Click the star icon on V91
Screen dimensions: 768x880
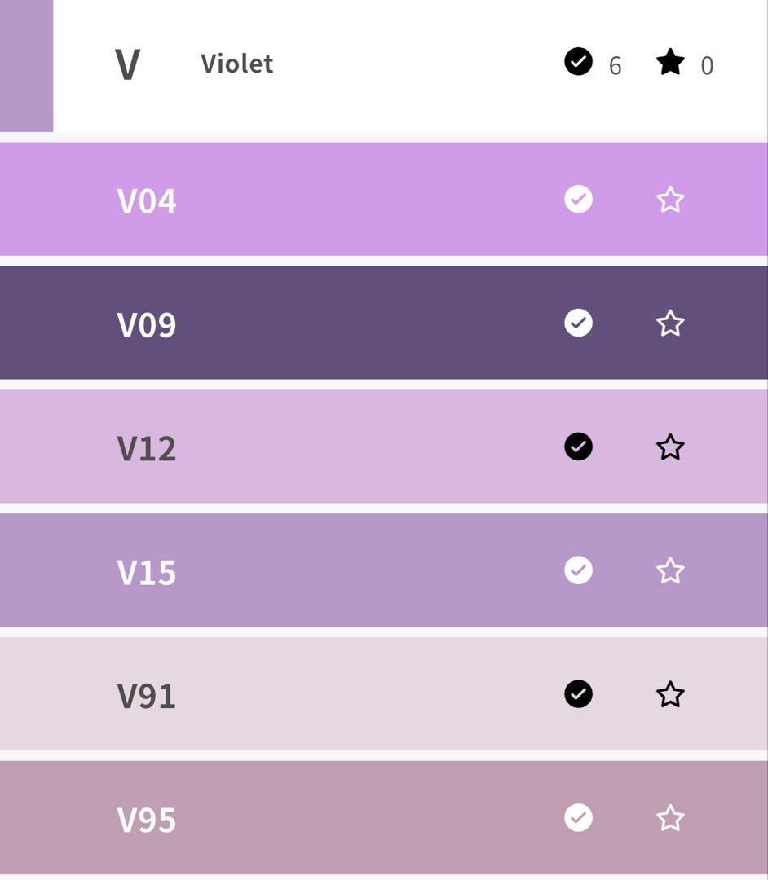[670, 695]
